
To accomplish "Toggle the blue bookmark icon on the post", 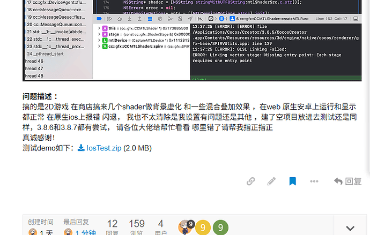I will (293, 181).
